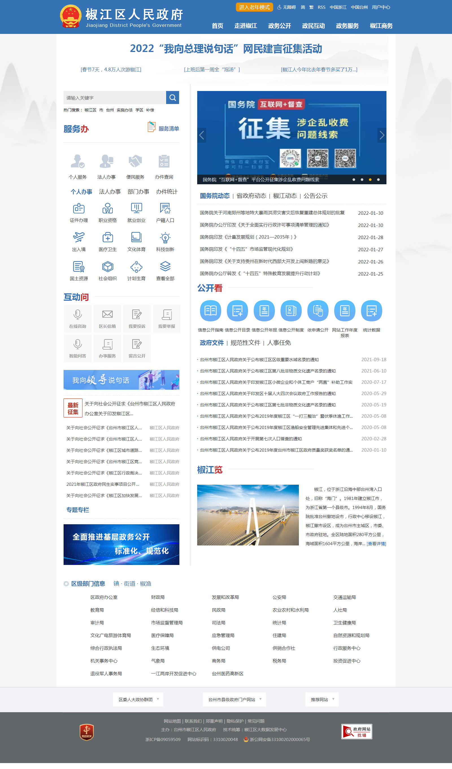Open 法人服务 icon
The height and width of the screenshot is (769, 452).
(107, 161)
